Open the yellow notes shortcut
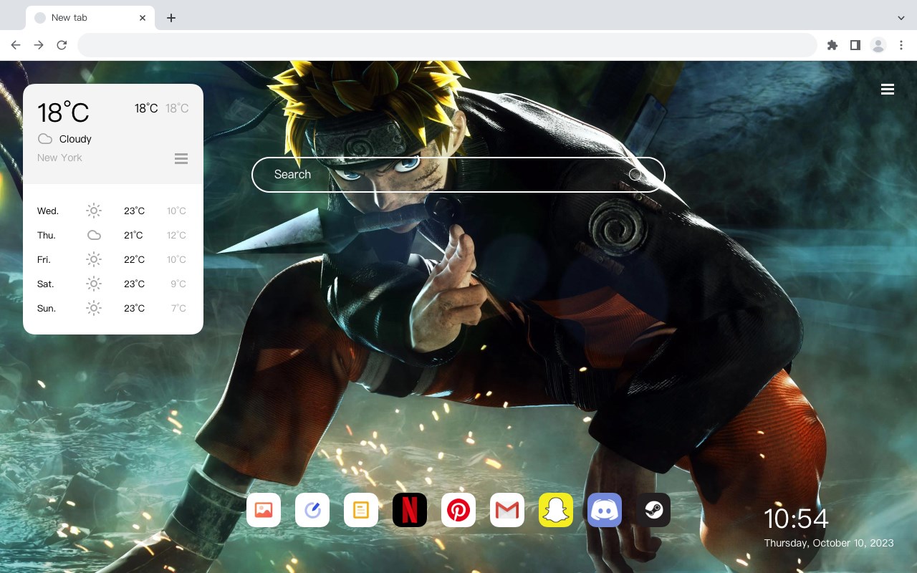The height and width of the screenshot is (573, 917). coord(361,510)
